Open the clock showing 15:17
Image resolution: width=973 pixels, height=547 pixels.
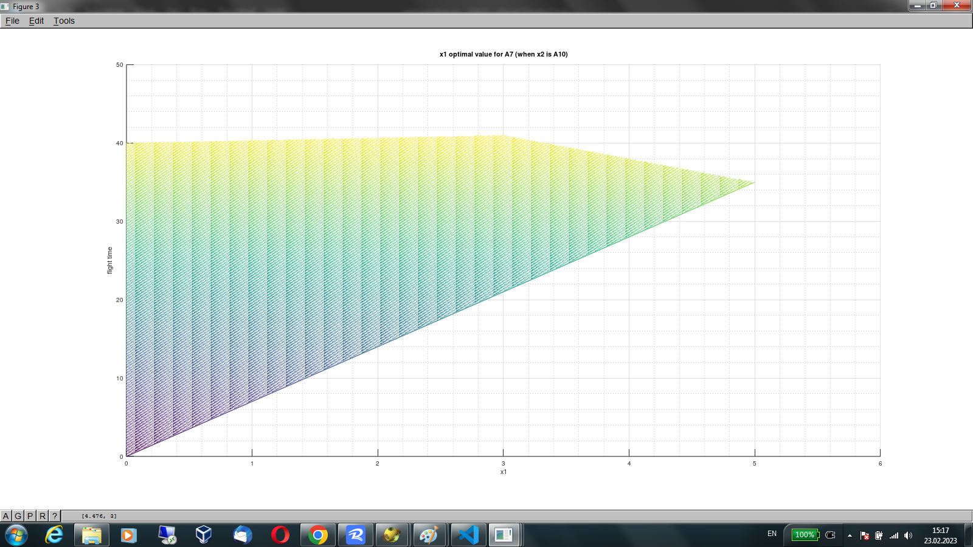940,535
